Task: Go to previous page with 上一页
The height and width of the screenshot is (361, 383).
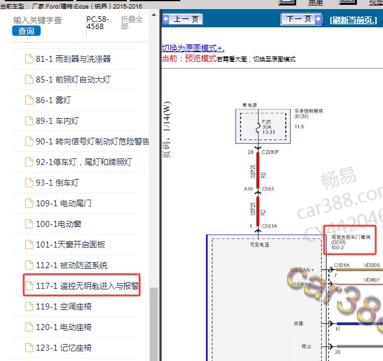Action: coord(183,19)
